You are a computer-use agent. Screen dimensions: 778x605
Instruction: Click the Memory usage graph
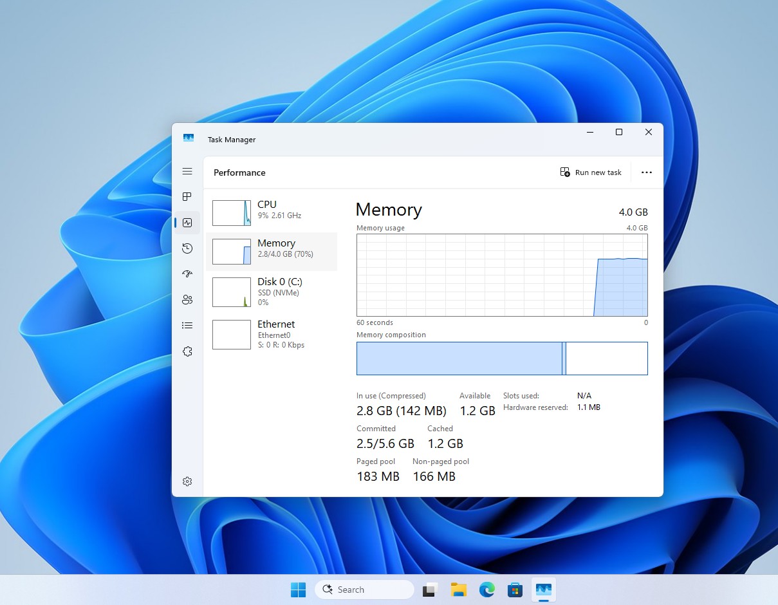tap(502, 275)
